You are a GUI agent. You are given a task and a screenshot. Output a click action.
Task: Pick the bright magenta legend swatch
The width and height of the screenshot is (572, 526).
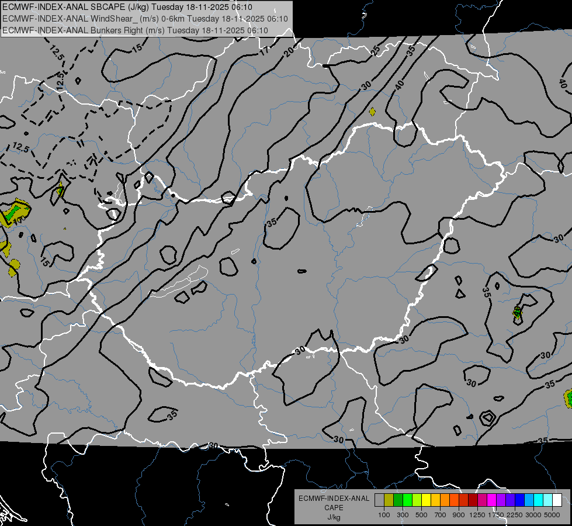coord(492,500)
